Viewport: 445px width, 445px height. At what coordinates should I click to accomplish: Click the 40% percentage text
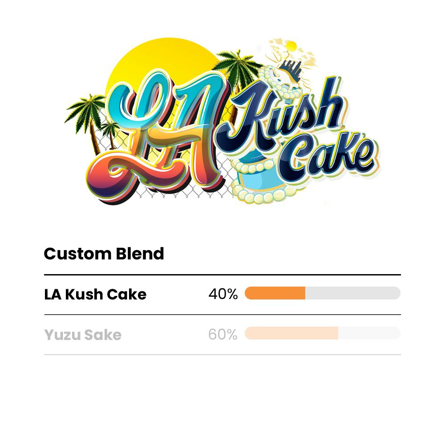[223, 294]
